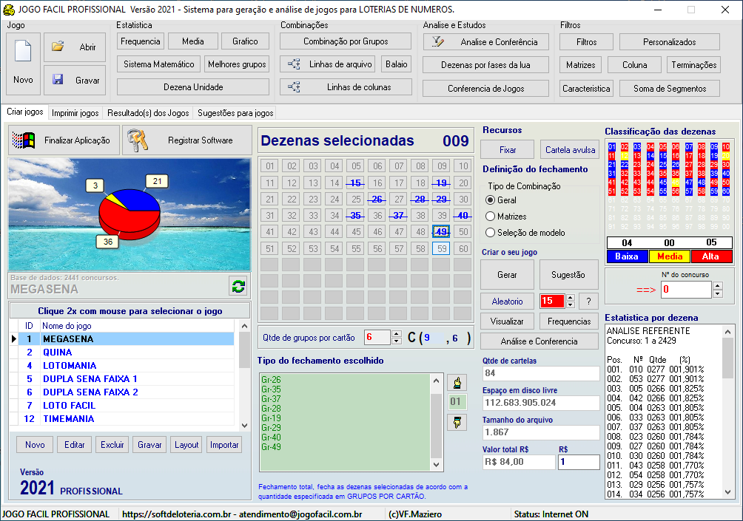Save the game with the Gravar floppy icon
Viewport: 743px width, 521px height.
pyautogui.click(x=58, y=80)
